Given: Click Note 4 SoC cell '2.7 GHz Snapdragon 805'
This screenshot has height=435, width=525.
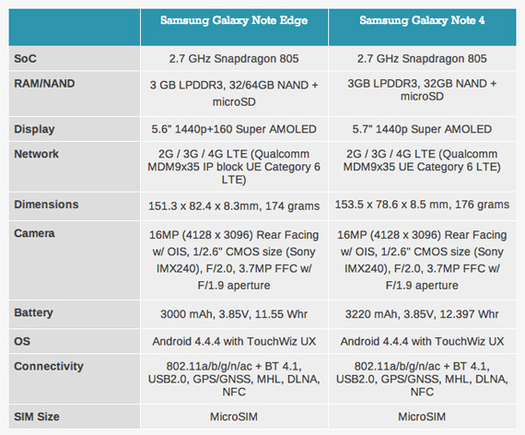Looking at the screenshot, I should point(422,59).
